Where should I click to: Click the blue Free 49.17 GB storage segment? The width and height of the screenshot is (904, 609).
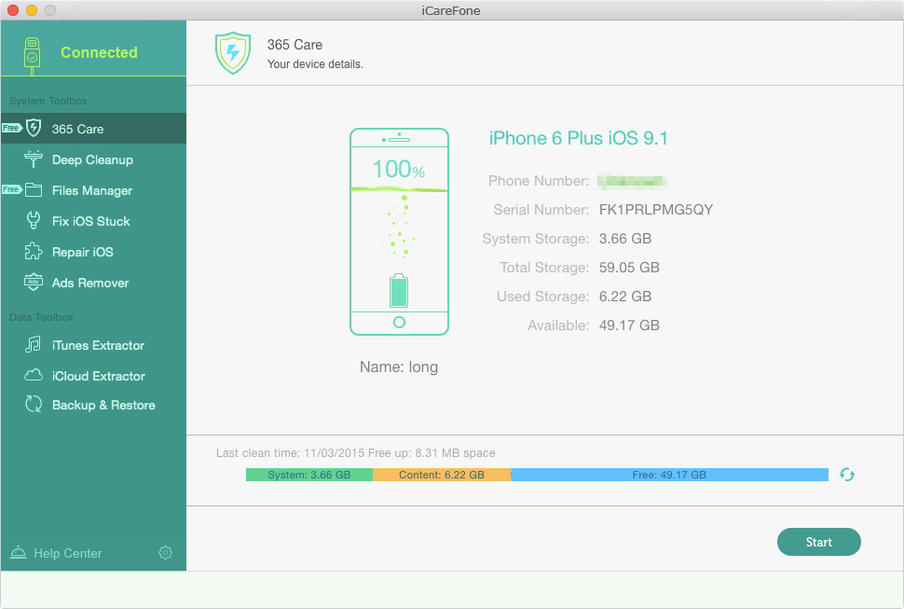pos(669,475)
